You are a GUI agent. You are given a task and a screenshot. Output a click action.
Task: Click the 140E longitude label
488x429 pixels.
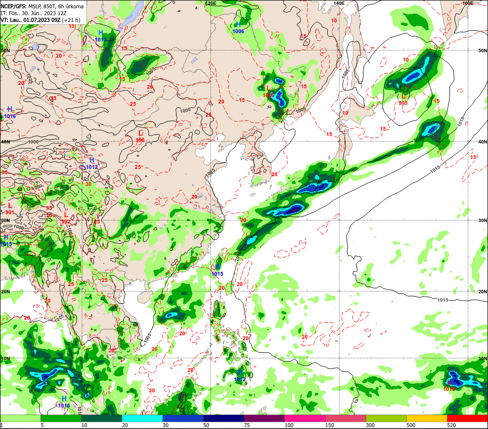tap(339, 3)
